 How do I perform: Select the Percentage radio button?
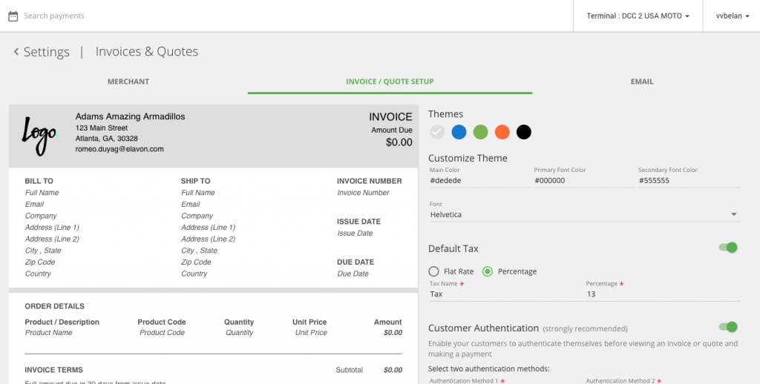point(488,271)
